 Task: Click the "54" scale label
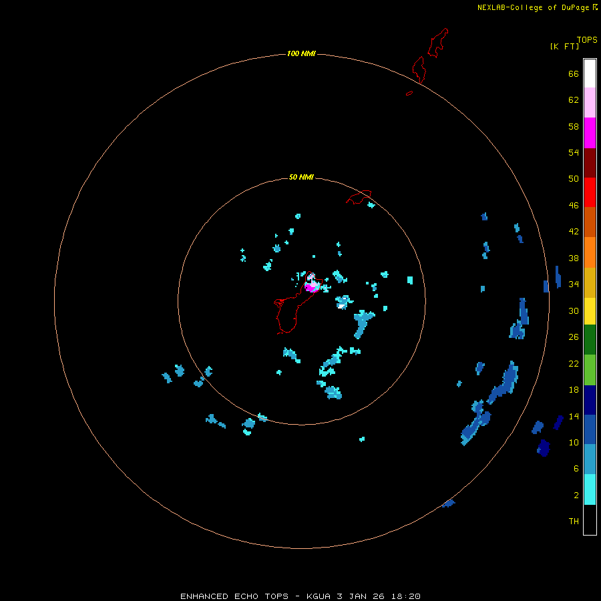click(574, 152)
